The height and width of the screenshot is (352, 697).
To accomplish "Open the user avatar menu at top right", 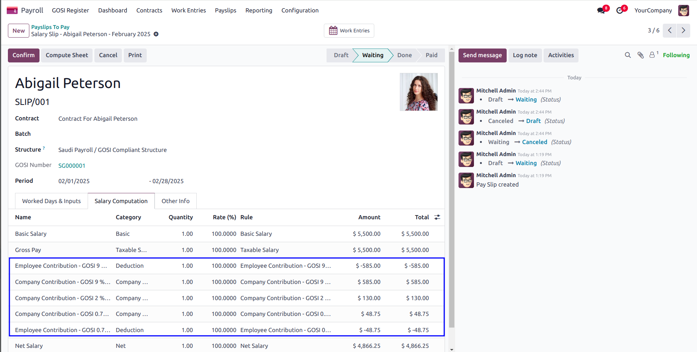I will point(683,11).
